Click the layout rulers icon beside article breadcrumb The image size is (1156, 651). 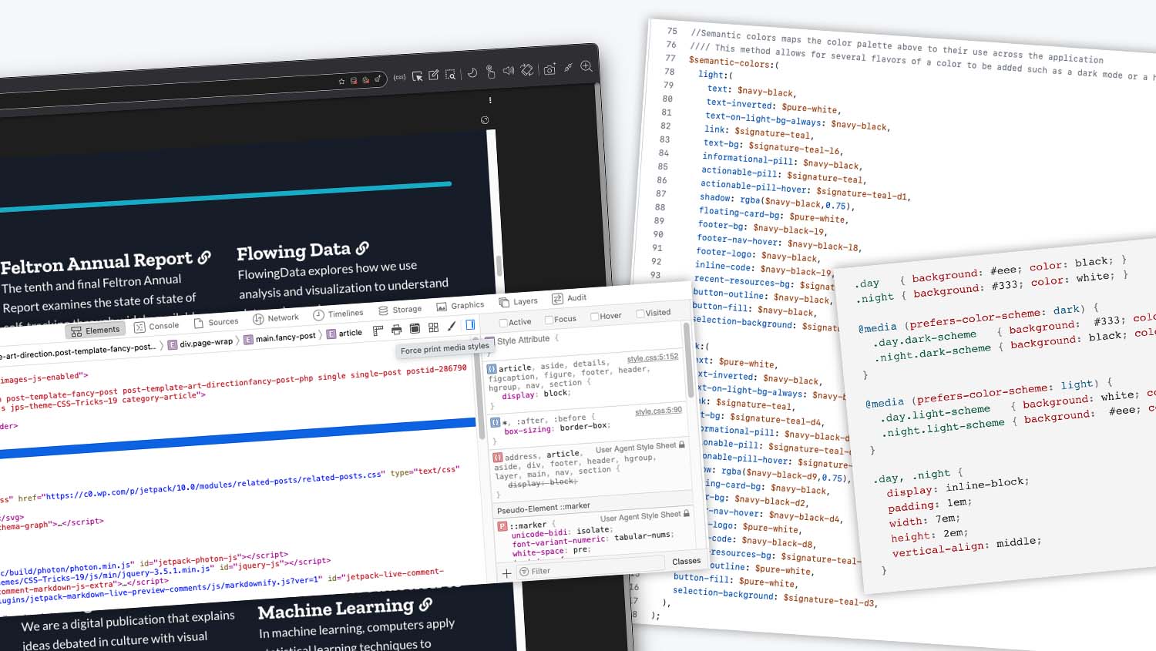378,331
